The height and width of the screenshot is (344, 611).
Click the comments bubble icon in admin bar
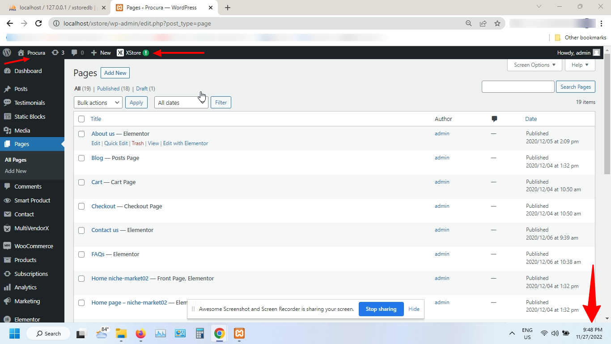(77, 52)
